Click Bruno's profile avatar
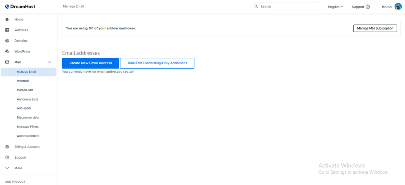Image resolution: width=405 pixels, height=185 pixels. point(398,7)
